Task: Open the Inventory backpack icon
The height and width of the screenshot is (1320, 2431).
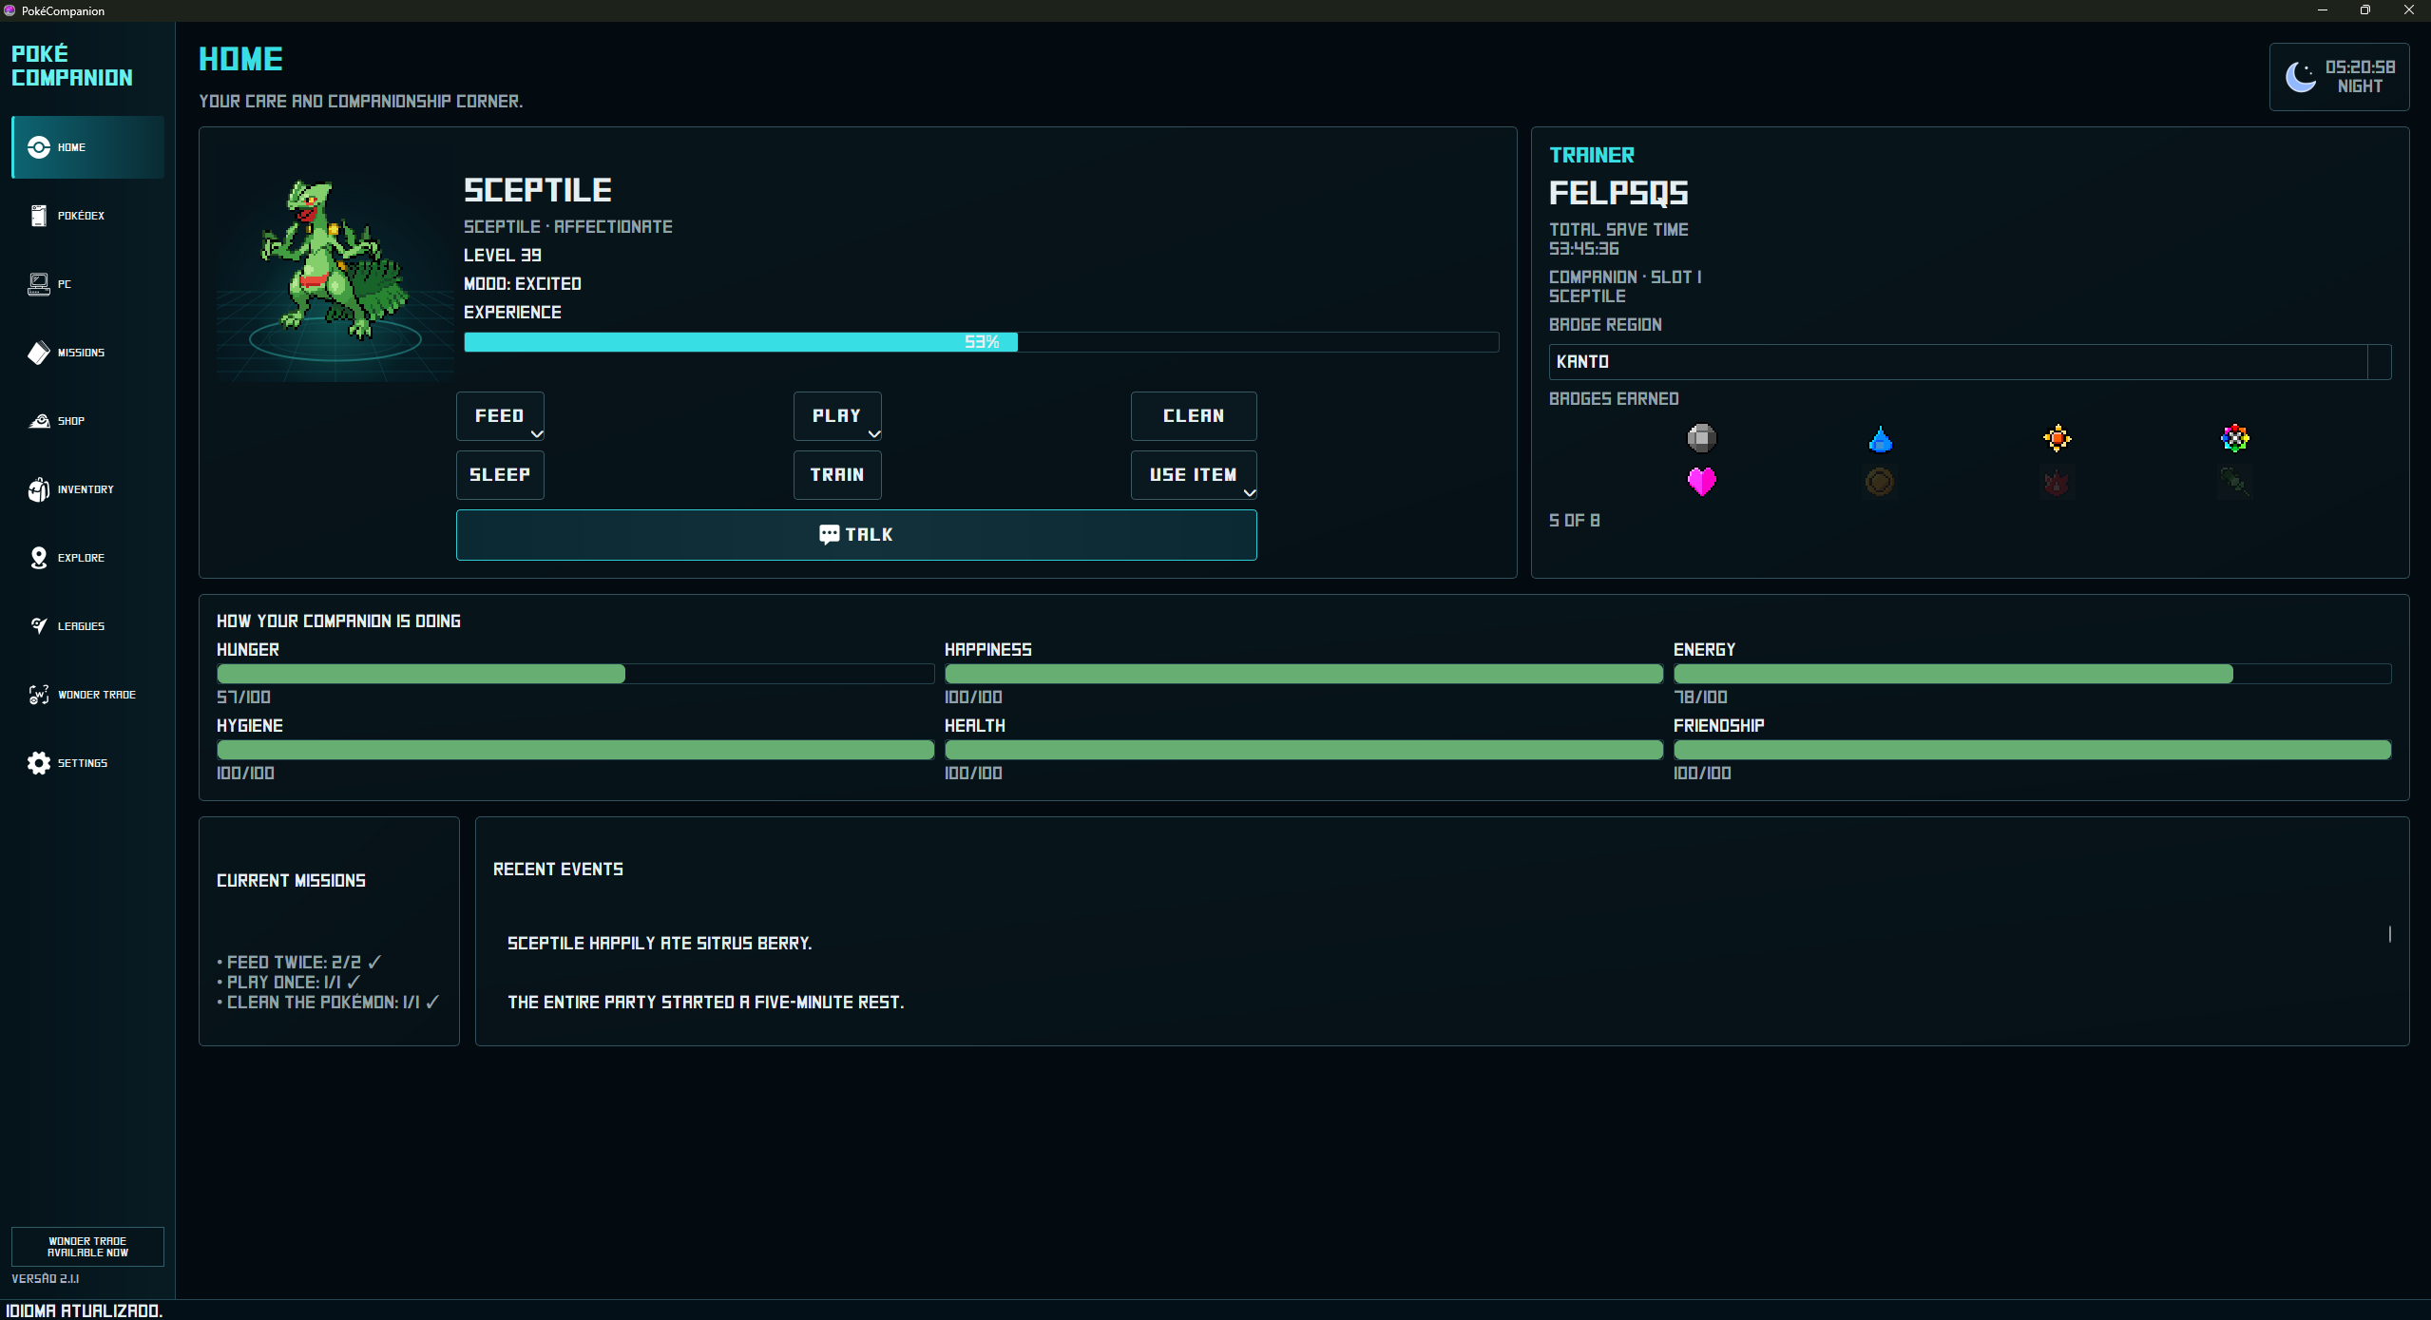Action: point(39,489)
